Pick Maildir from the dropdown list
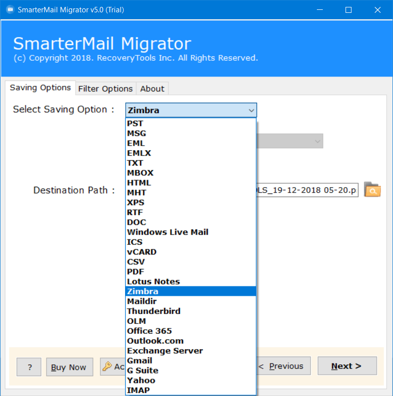393x396 pixels. pos(191,301)
